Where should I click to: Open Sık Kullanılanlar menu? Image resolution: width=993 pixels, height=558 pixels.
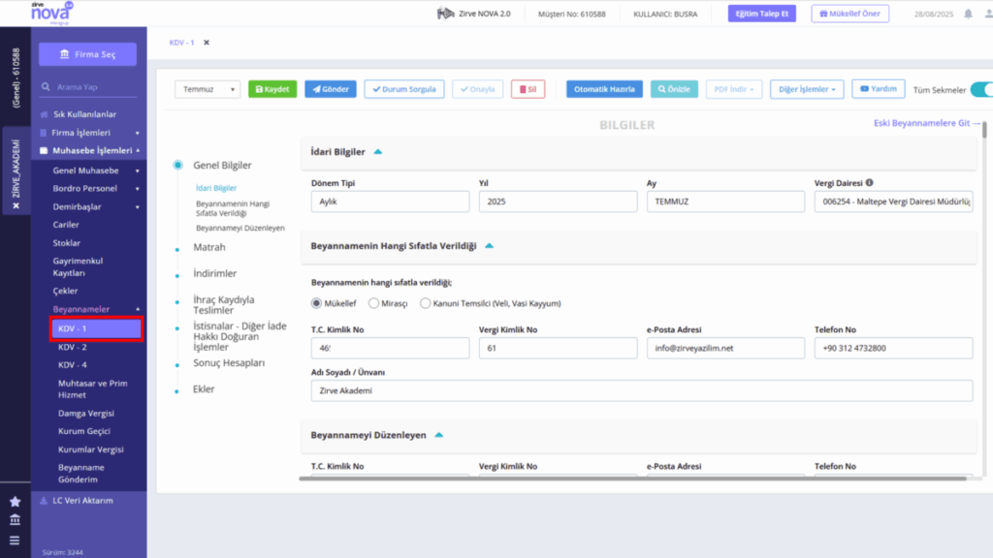(85, 114)
